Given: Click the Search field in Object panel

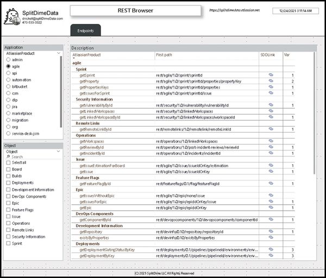Looking at the screenshot, I should point(33,157).
